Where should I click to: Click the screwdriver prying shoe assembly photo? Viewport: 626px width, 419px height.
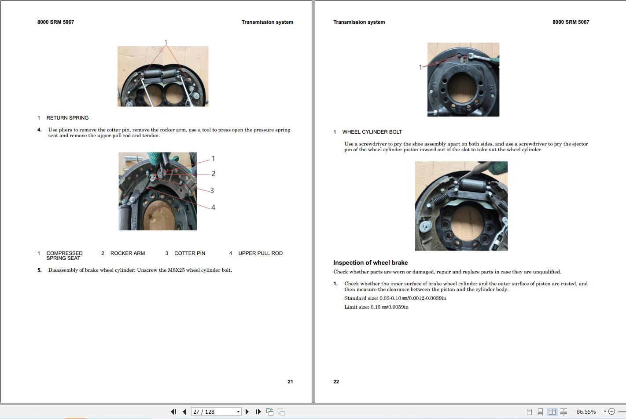pyautogui.click(x=461, y=206)
